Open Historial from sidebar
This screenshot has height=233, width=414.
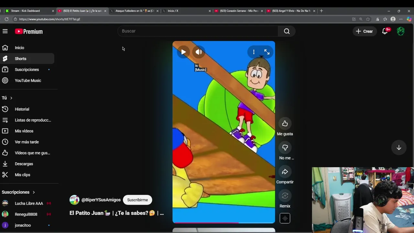click(x=27, y=109)
